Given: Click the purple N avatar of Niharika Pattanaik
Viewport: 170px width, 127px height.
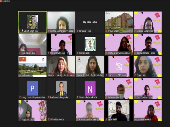Looking at the screenshot, I should pyautogui.click(x=90, y=88).
